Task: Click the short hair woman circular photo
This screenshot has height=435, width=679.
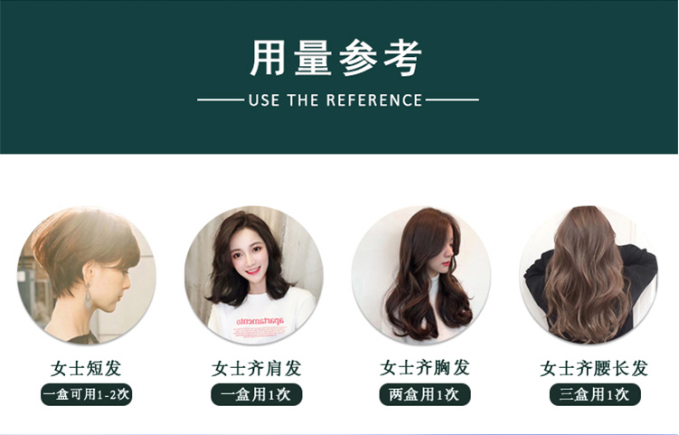Action: tap(87, 276)
